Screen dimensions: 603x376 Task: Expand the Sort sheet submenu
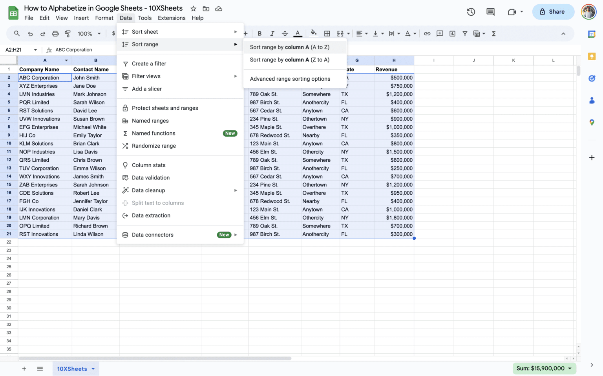click(179, 31)
